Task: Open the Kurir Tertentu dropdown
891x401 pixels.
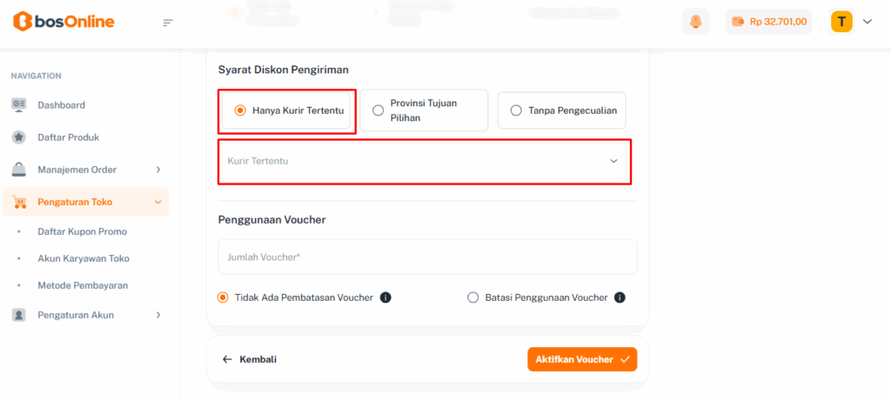Action: click(424, 161)
